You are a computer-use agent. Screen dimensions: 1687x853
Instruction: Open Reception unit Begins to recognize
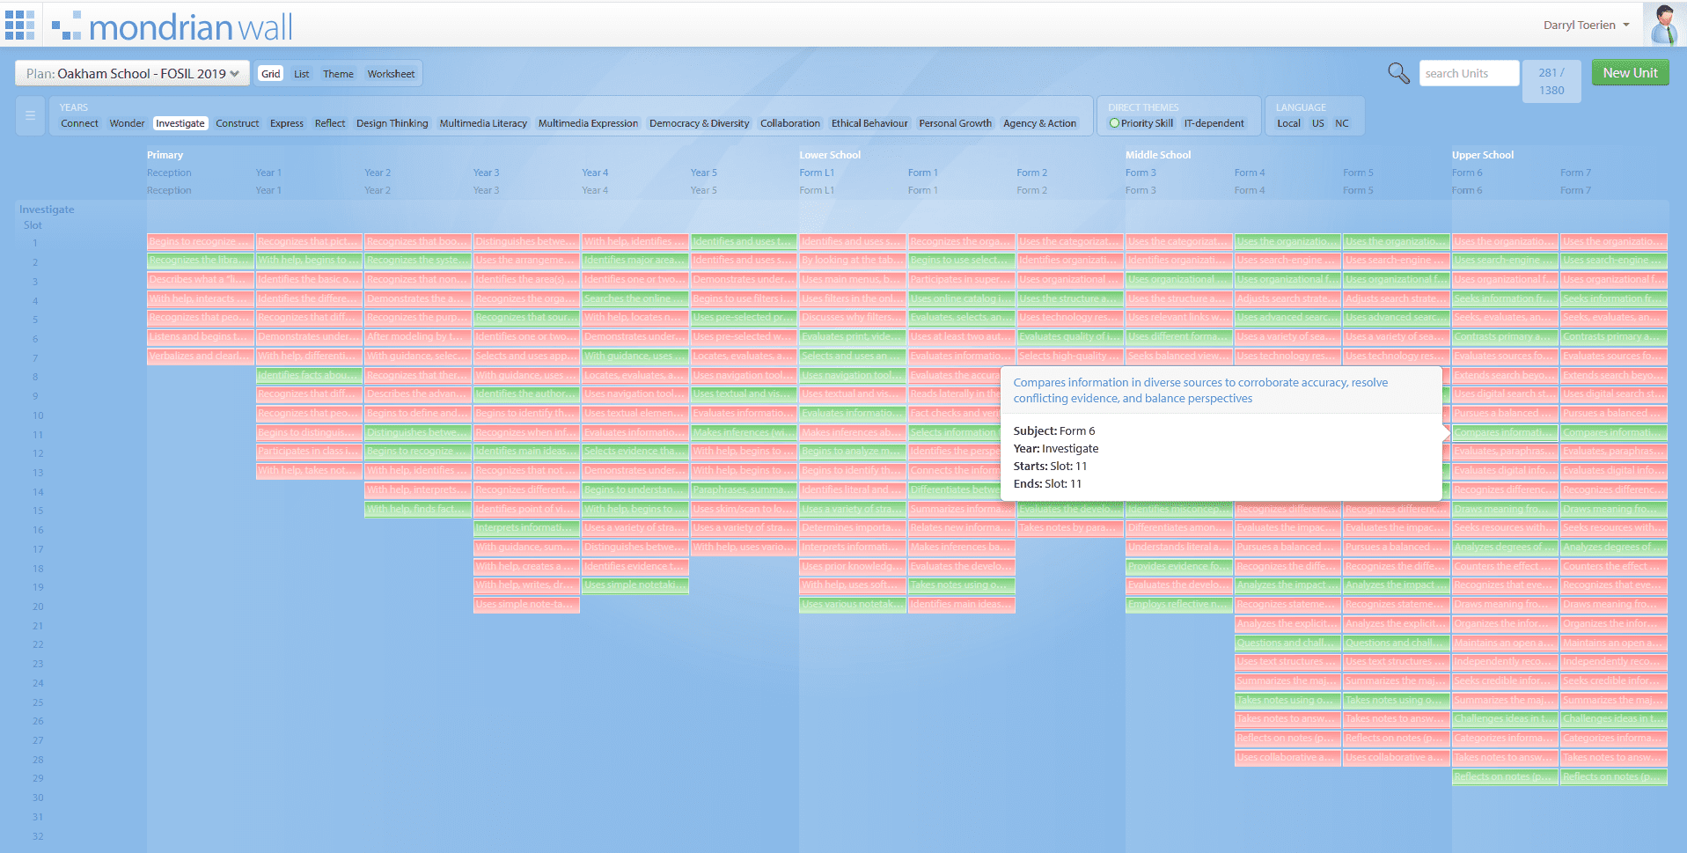(x=201, y=241)
